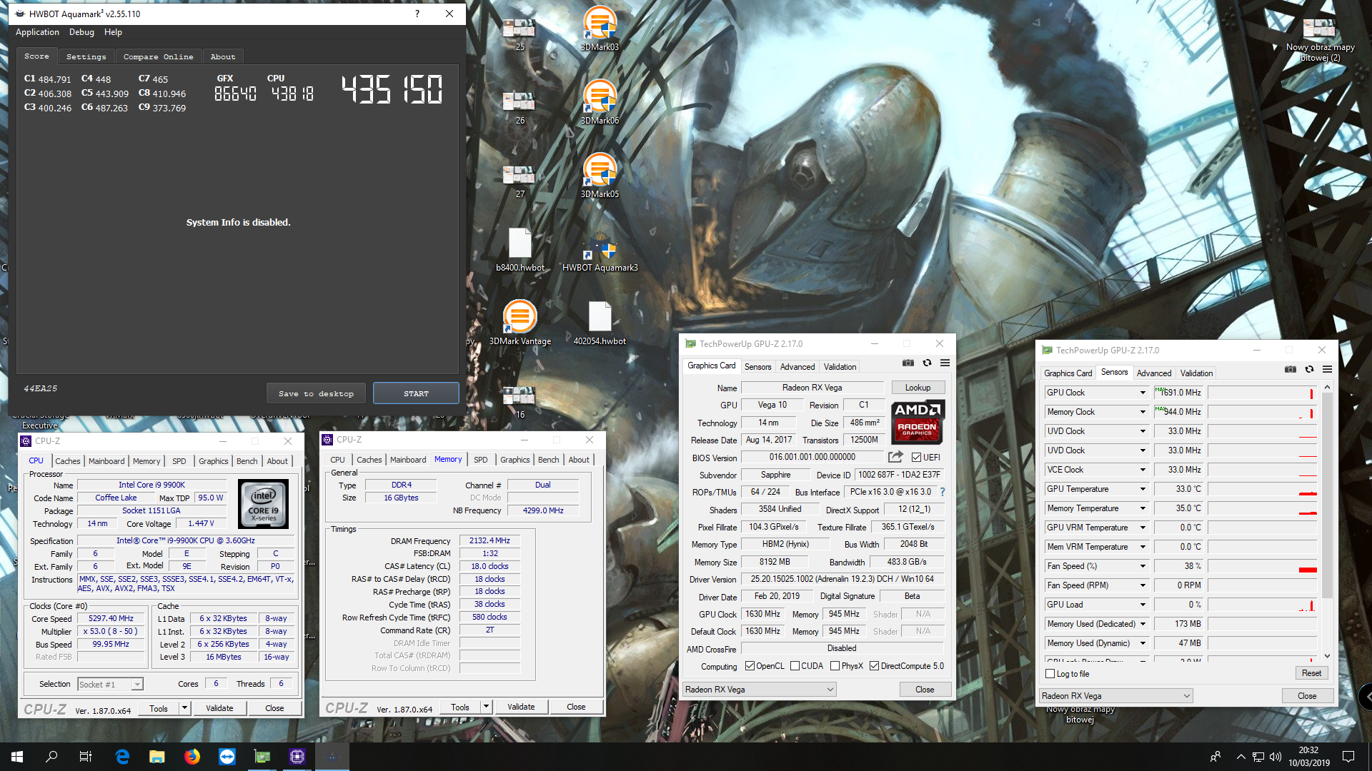Click START button in HWBOT Aquamark
Viewport: 1372px width, 771px height.
416,393
